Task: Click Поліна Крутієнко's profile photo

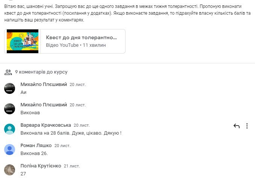Action: [10, 170]
